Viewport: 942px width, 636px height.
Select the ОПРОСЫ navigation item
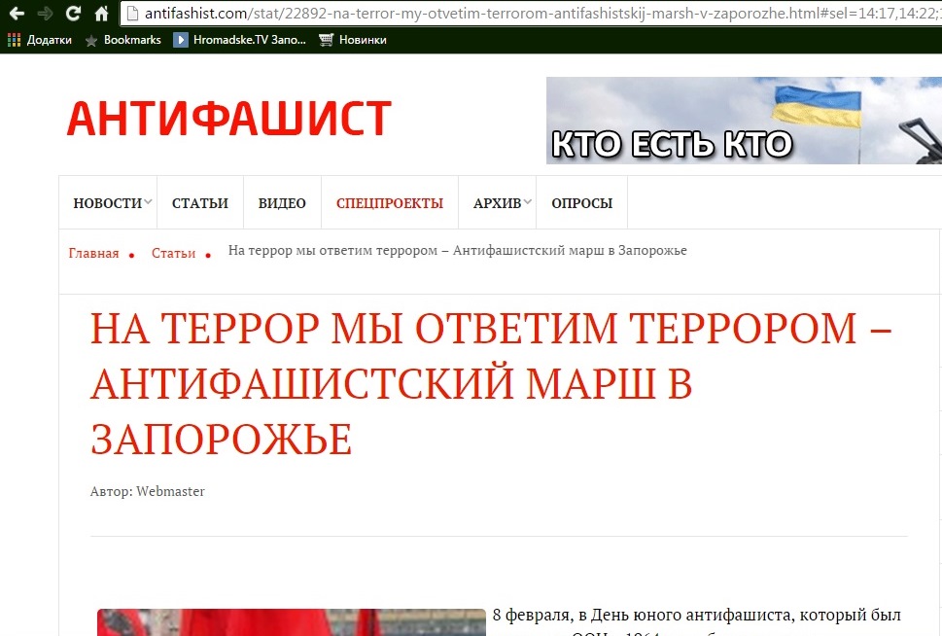click(581, 202)
